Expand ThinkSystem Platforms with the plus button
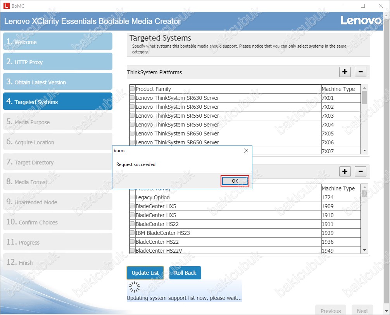The image size is (390, 315). tap(345, 72)
